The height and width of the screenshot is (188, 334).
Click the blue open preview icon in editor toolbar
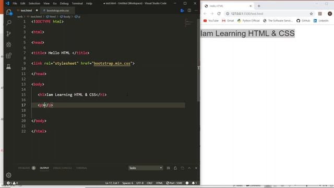pos(182,10)
